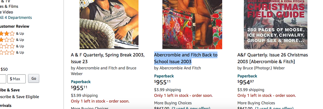The image size is (323, 109).
Task: Click the $954.97 price of Christmas issue
Action: point(246,82)
